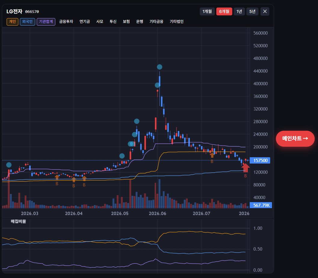Click the stock code 066570
The image size is (318, 278).
[x=32, y=12]
